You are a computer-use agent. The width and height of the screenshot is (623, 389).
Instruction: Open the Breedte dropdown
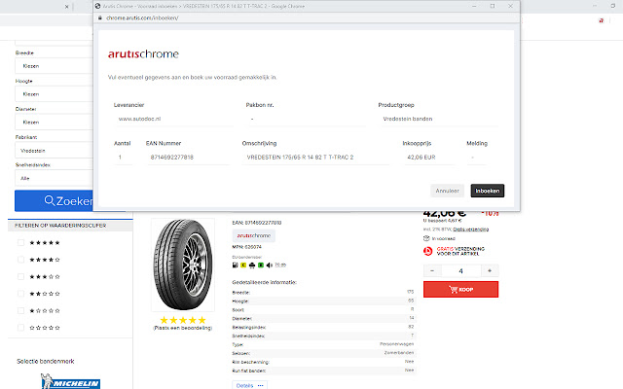point(55,66)
